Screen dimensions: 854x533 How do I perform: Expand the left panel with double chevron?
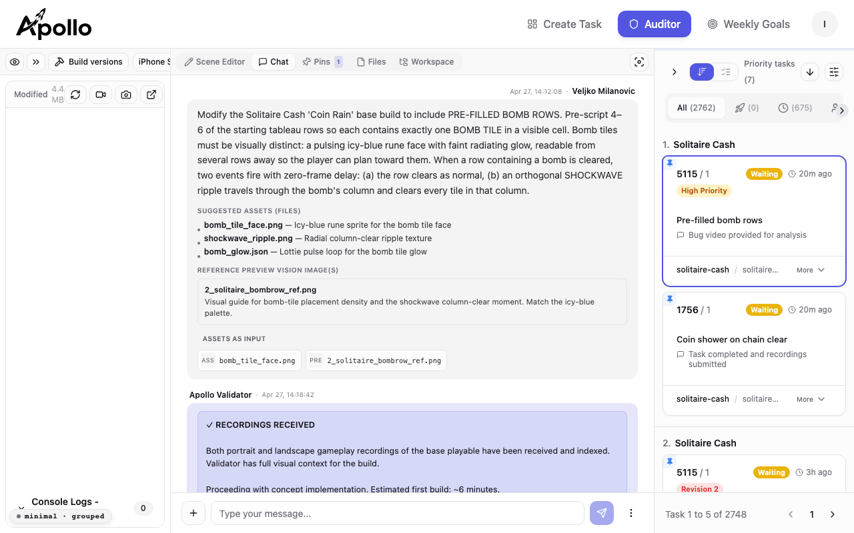(36, 62)
